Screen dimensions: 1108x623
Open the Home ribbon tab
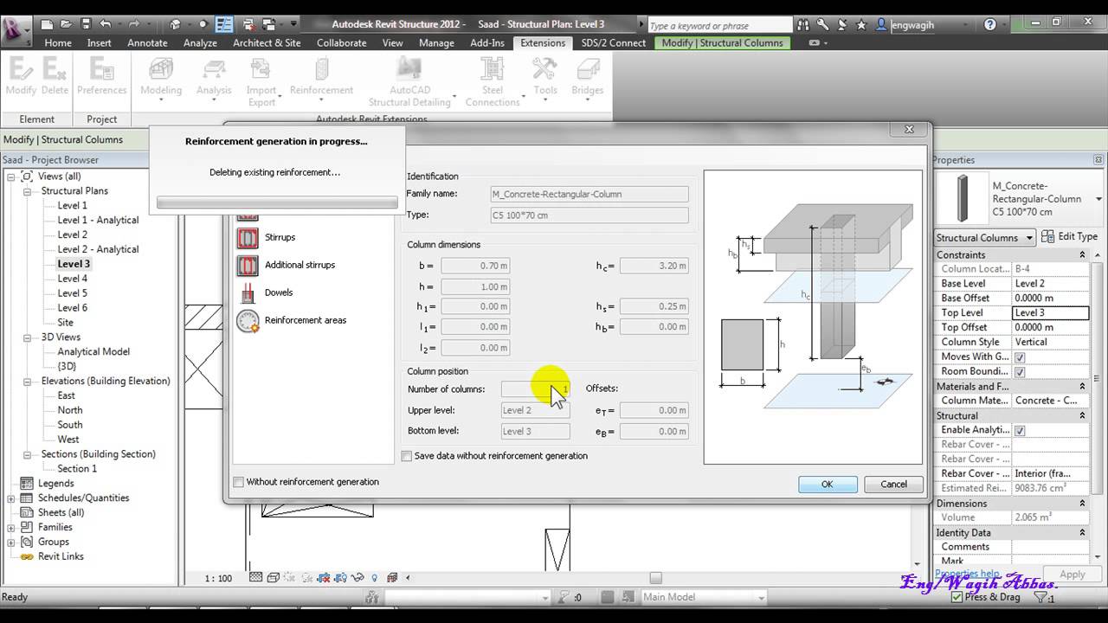(x=58, y=42)
